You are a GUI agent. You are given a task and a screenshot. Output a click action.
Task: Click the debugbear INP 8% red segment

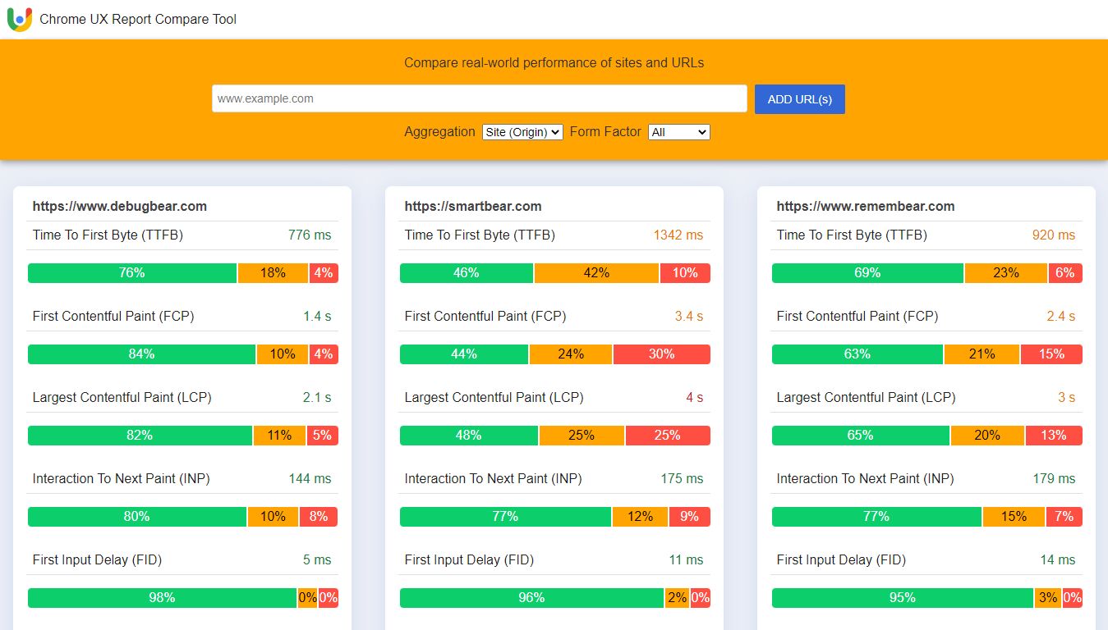(319, 517)
